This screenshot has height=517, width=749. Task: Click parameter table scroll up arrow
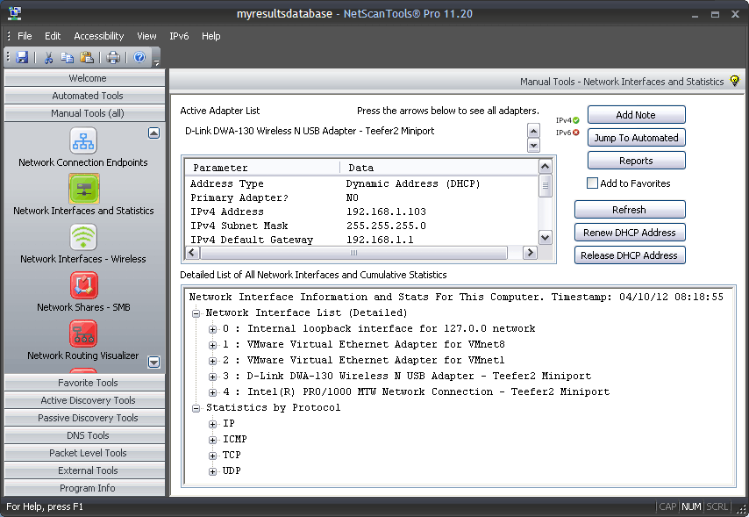point(545,167)
